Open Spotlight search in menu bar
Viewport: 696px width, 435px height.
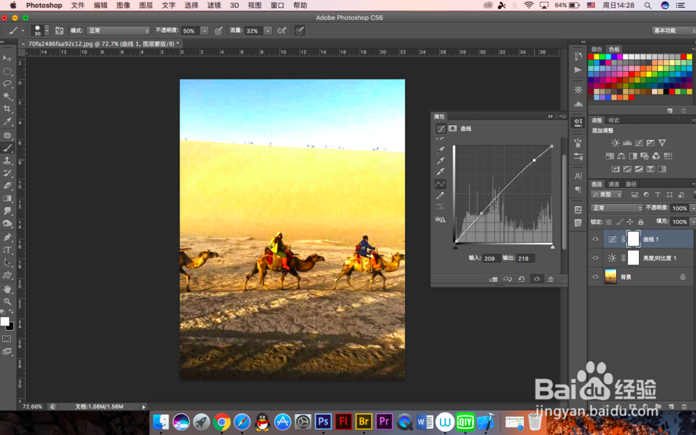(x=647, y=6)
